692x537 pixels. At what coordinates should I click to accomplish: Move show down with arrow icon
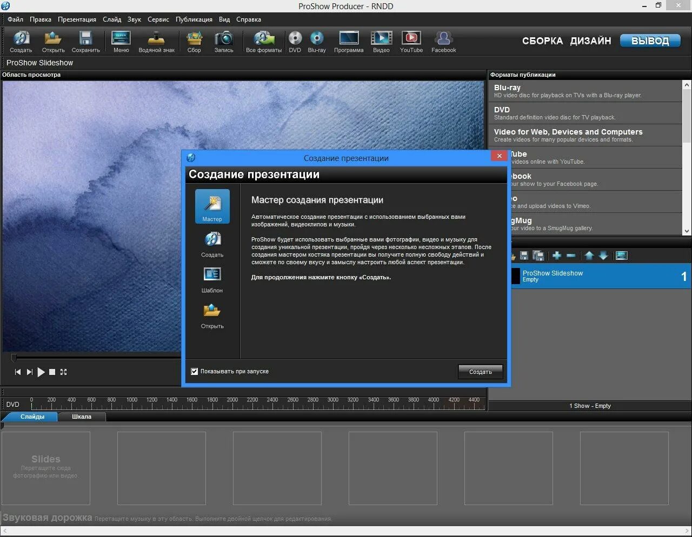pos(603,256)
